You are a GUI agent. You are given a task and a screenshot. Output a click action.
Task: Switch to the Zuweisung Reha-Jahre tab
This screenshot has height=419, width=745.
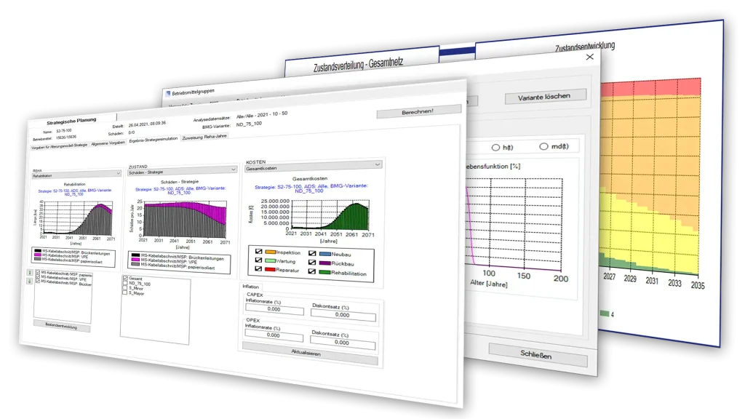[x=204, y=137]
